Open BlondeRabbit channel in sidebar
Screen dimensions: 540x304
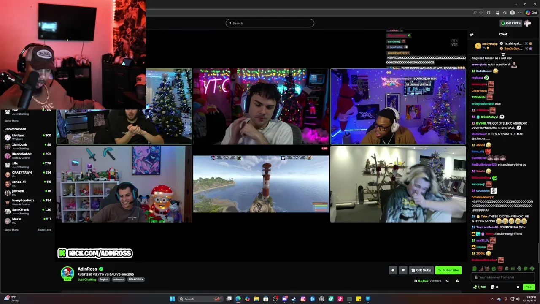(28, 155)
